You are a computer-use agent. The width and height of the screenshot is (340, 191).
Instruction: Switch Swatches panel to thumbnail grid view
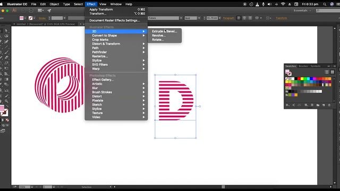click(332, 72)
